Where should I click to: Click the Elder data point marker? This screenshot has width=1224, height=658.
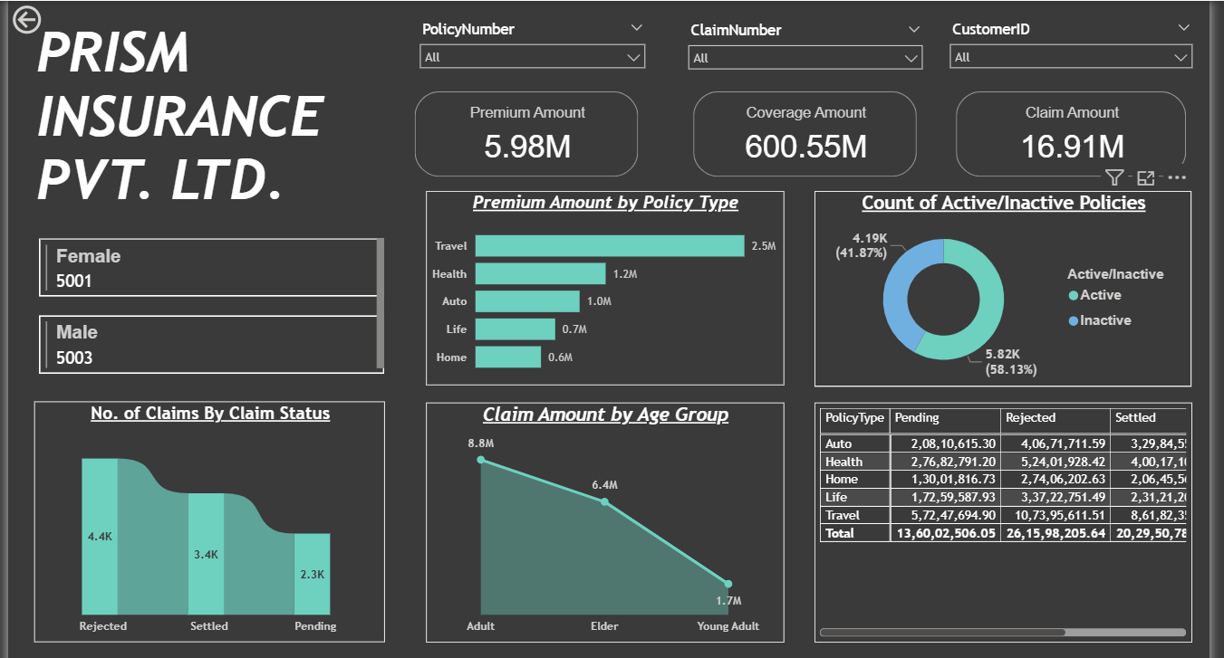click(604, 501)
